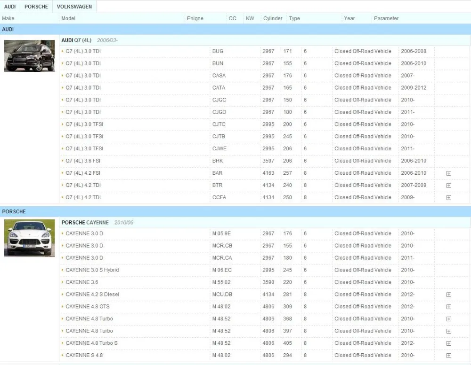
Task: Switch to the VOLKSWAGEN tab
Action: pos(74,7)
